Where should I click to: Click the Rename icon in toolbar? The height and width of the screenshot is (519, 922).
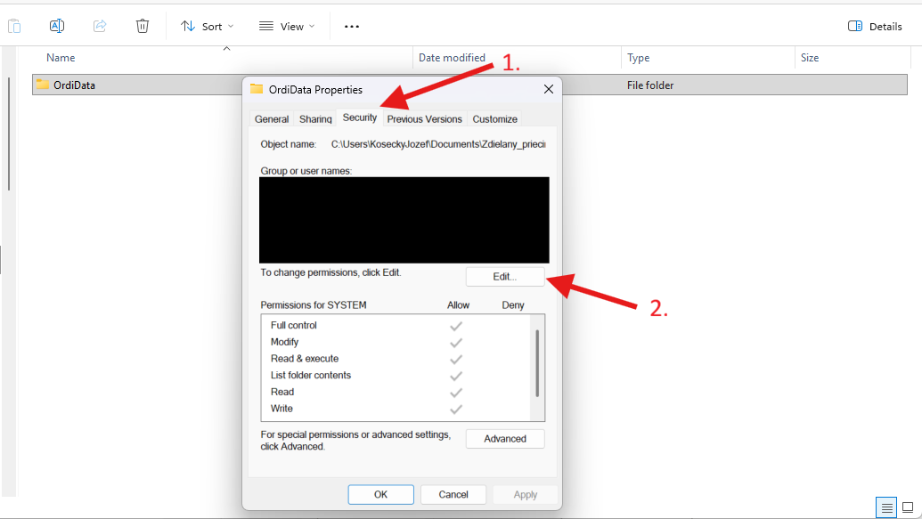(57, 26)
